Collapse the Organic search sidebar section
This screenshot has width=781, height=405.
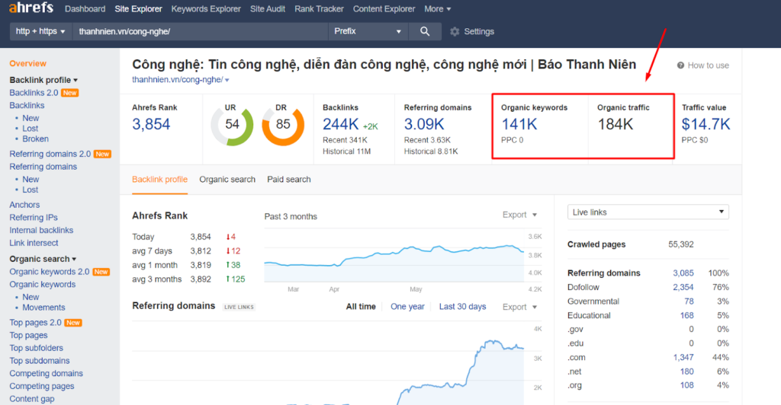tap(43, 259)
